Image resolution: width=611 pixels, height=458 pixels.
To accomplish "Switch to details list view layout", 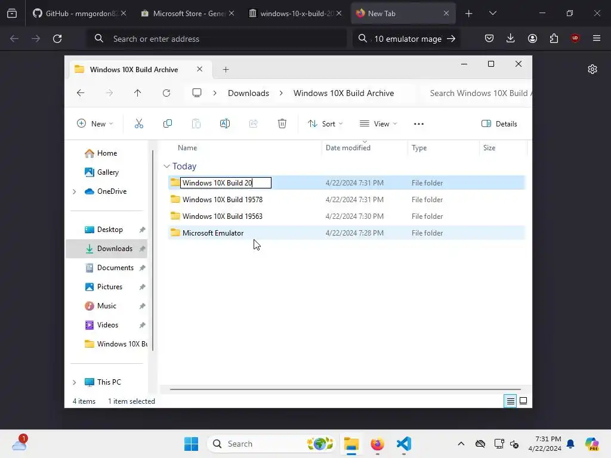I will pos(511,401).
